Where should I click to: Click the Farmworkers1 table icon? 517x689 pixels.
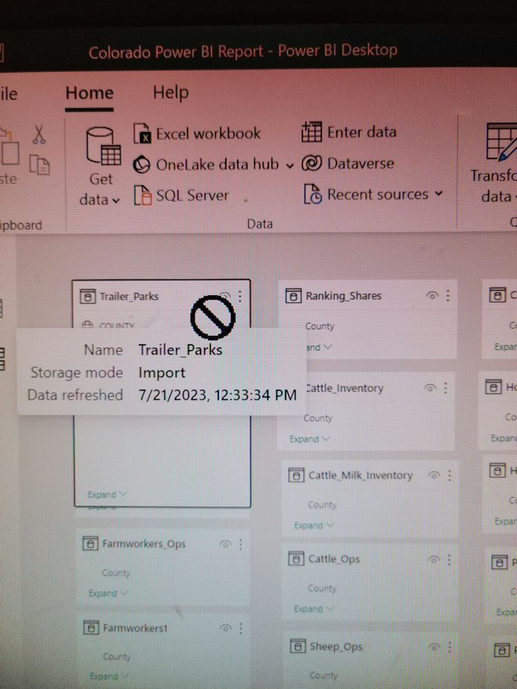(x=91, y=628)
